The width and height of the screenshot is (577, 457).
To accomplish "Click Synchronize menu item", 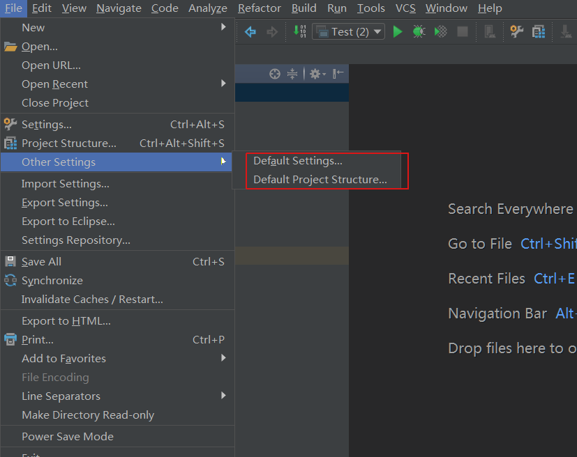I will pos(117,281).
